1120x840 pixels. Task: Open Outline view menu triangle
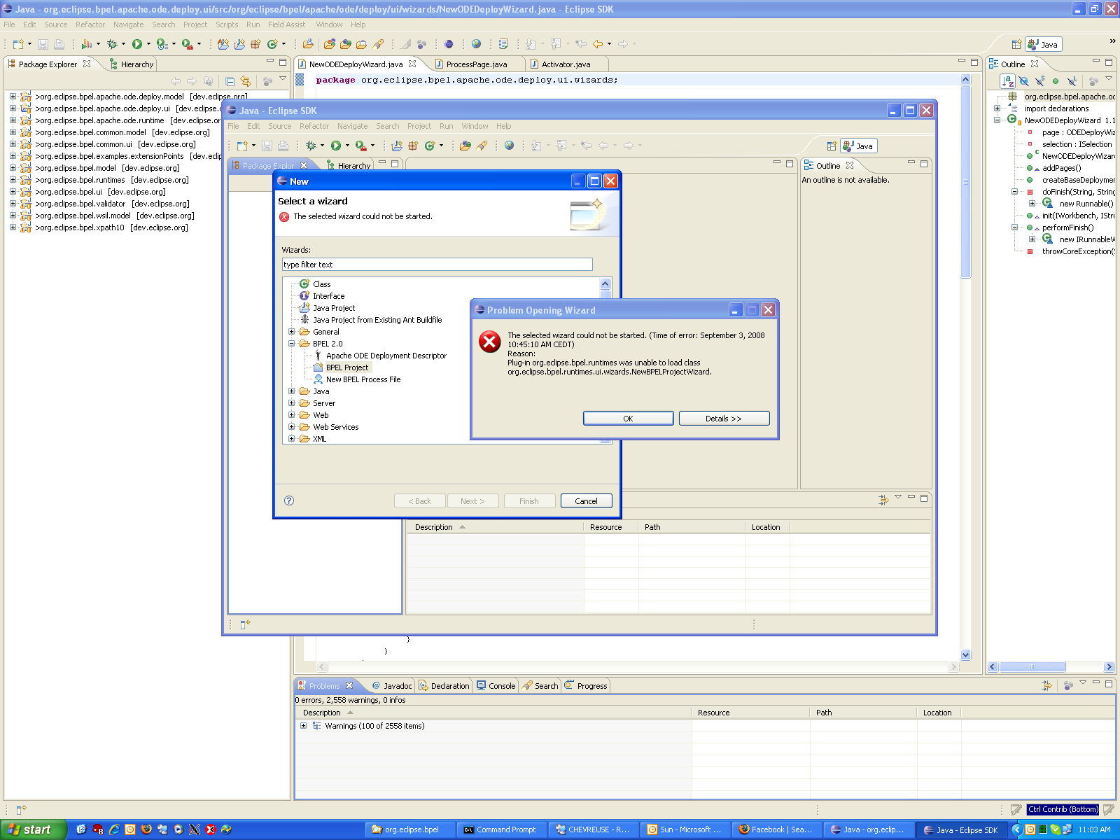click(1109, 78)
